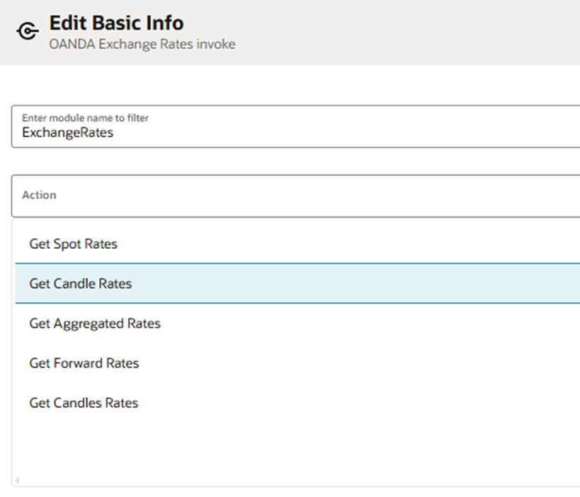The width and height of the screenshot is (580, 497).
Task: Click the left scroll arrow under the action list
Action: tap(17, 481)
